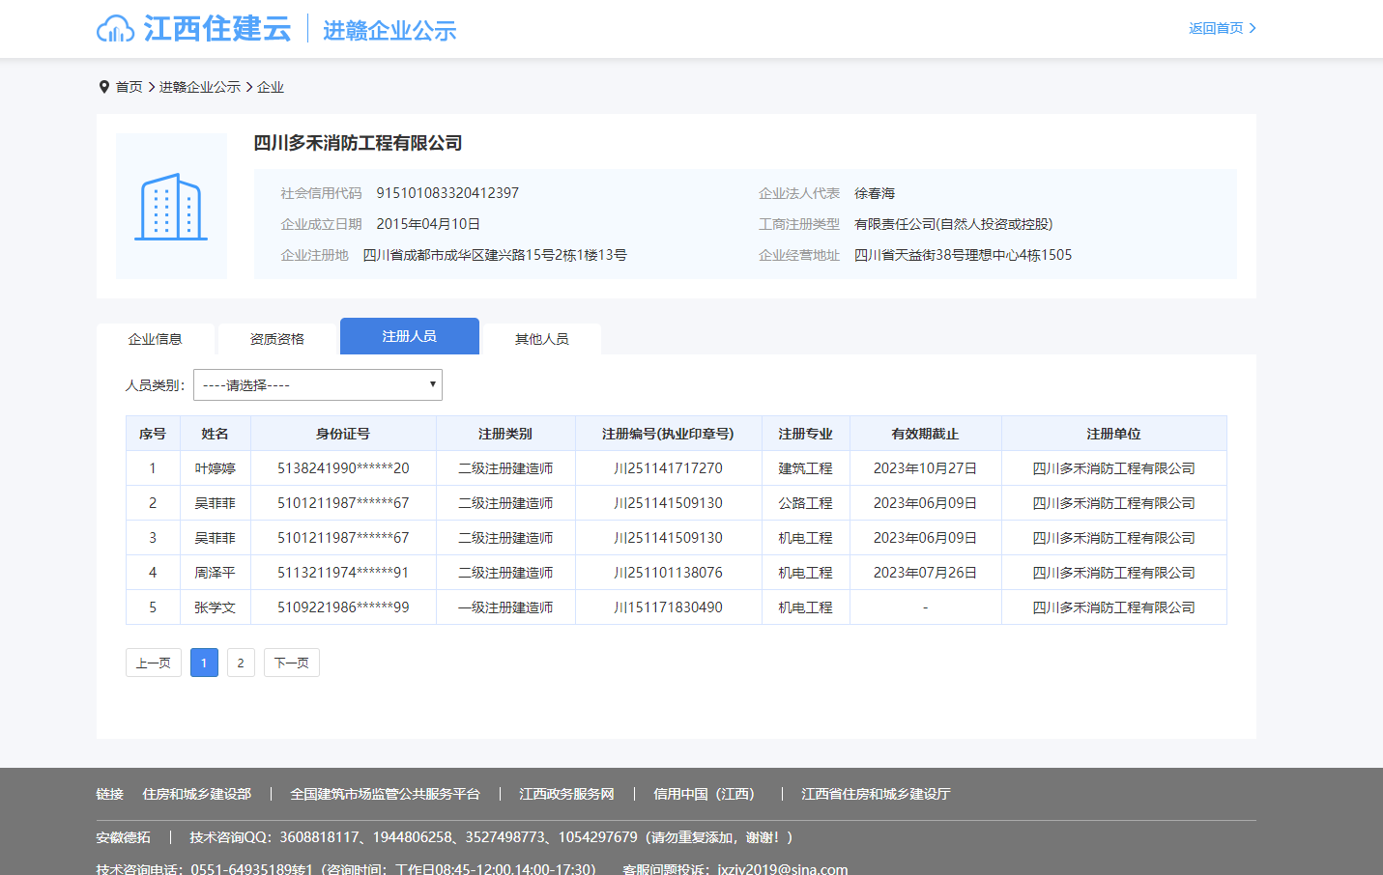Open 全国建筑市场监管公共服务平台 footer link
The image size is (1383, 875).
385,794
